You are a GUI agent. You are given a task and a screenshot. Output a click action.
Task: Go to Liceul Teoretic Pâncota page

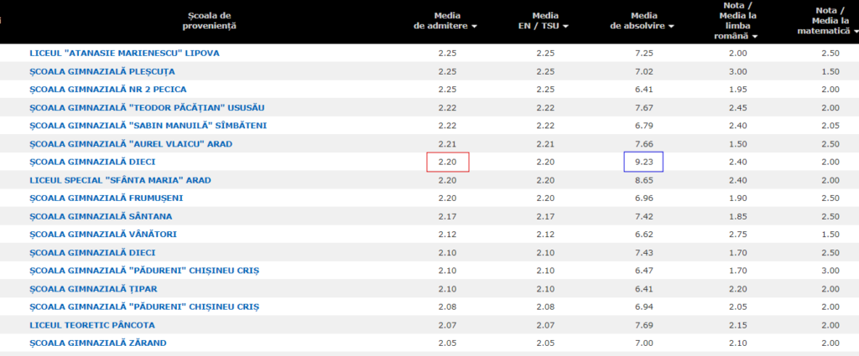[x=96, y=325]
